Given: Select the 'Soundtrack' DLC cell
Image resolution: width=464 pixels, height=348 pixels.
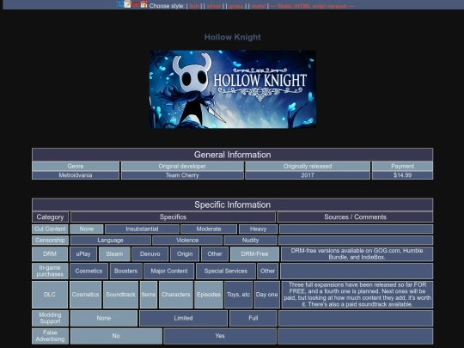Looking at the screenshot, I should pyautogui.click(x=121, y=295).
